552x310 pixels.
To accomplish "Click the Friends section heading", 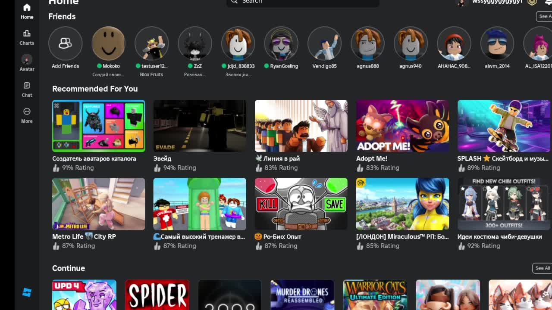I will tap(62, 16).
